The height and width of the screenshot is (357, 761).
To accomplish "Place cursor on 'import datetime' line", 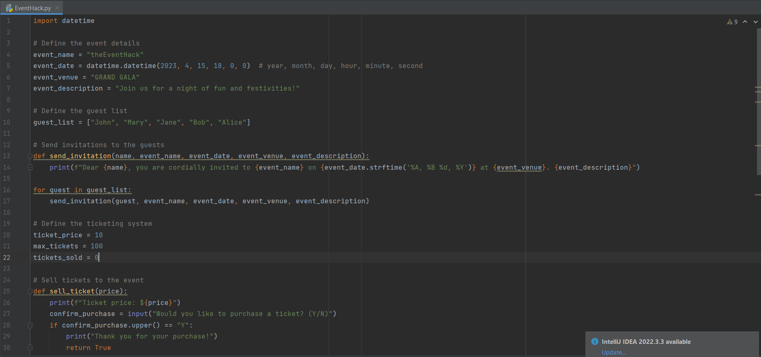I will click(x=64, y=21).
